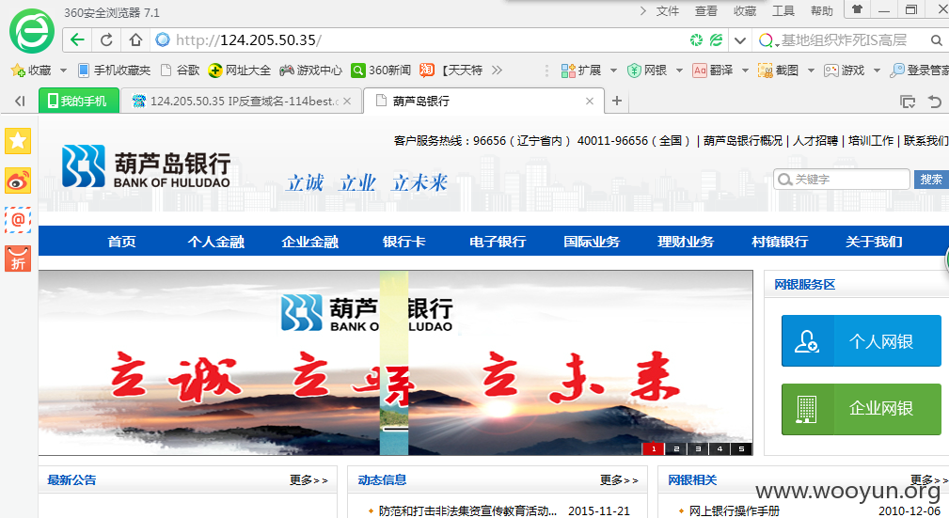Viewport: 949px width, 518px height.
Task: Open the 收藏 menu in menu bar
Action: pyautogui.click(x=744, y=11)
